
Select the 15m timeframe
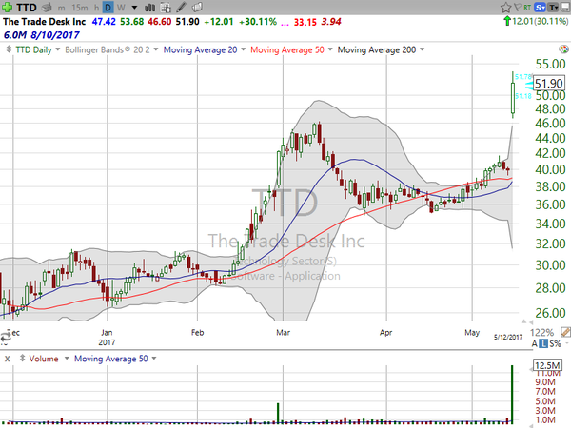coord(80,8)
